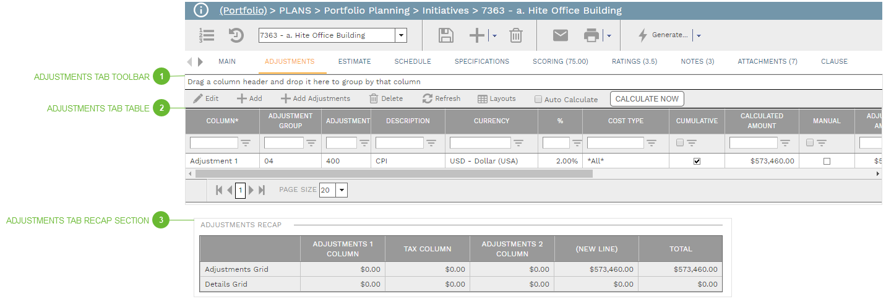The image size is (886, 304).
Task: Open Layouts in grid toolbar
Action: coord(483,98)
